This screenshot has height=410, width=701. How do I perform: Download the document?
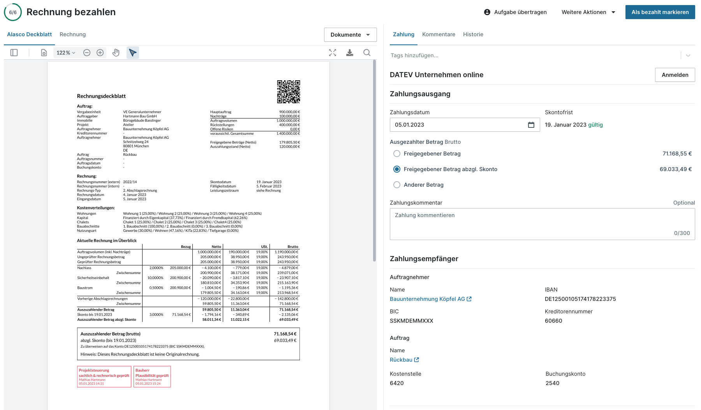point(350,53)
